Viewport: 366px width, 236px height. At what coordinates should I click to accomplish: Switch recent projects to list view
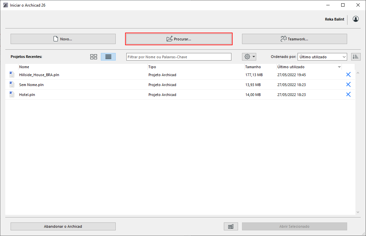[x=108, y=57]
